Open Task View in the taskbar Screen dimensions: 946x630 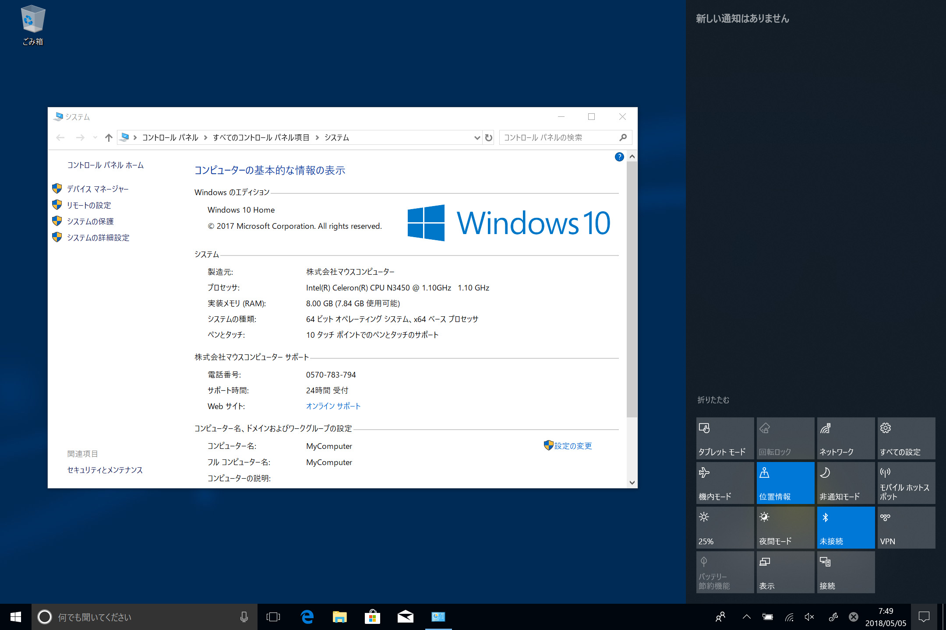pyautogui.click(x=273, y=617)
